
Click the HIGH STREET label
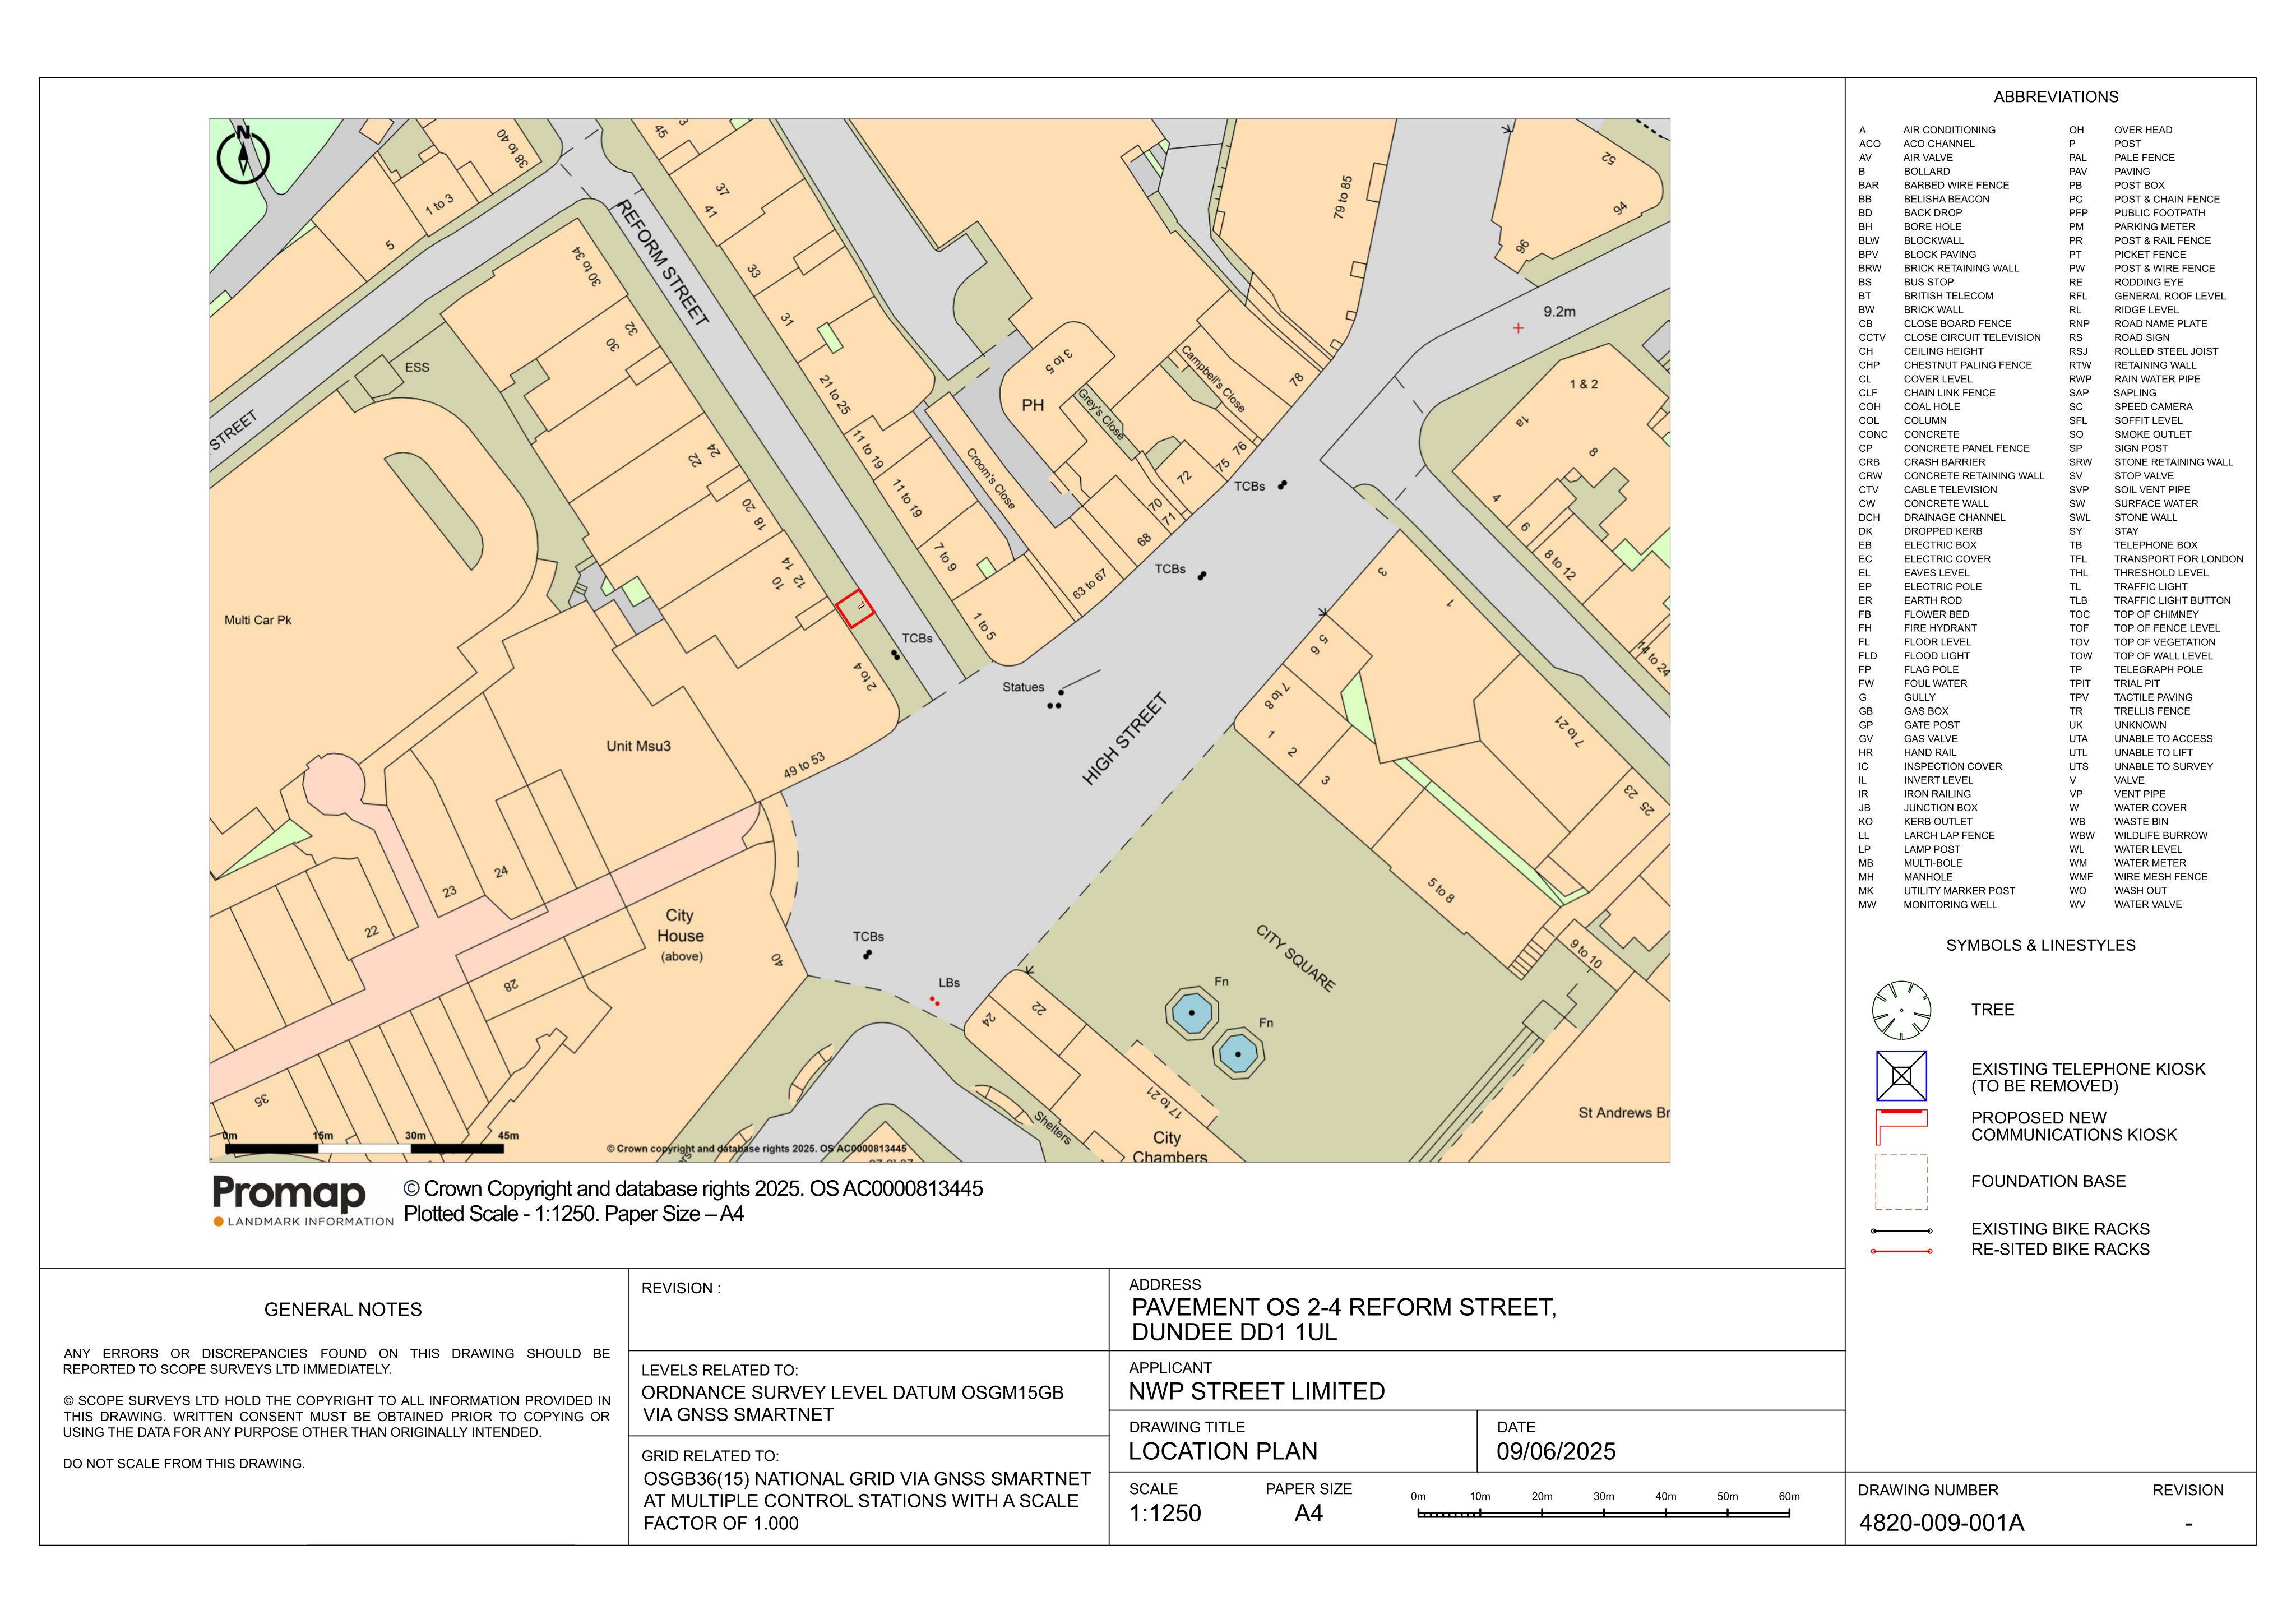1125,739
